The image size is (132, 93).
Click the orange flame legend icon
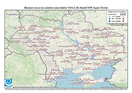[123, 21]
